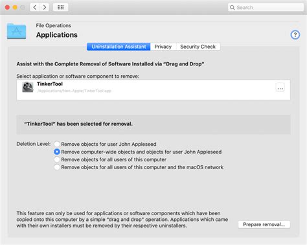Switch to the Privacy tab
Screen dimensions: 307x245
163,47
